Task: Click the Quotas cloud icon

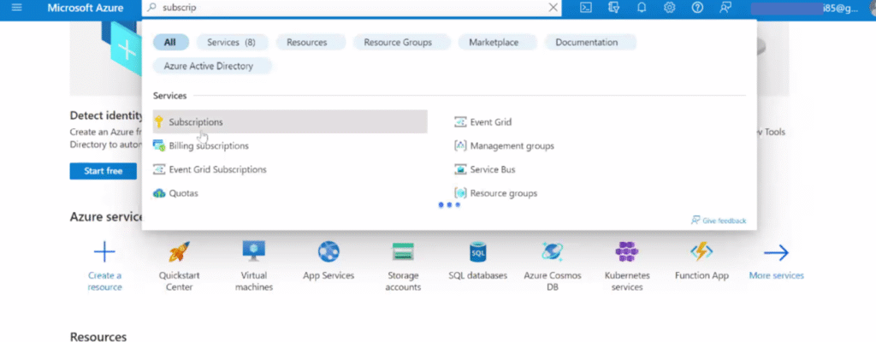Action: [x=159, y=193]
